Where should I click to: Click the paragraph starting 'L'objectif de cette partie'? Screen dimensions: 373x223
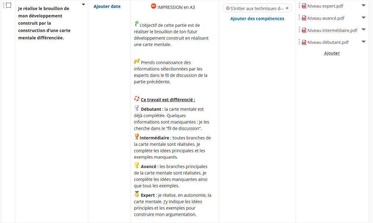[x=172, y=35]
